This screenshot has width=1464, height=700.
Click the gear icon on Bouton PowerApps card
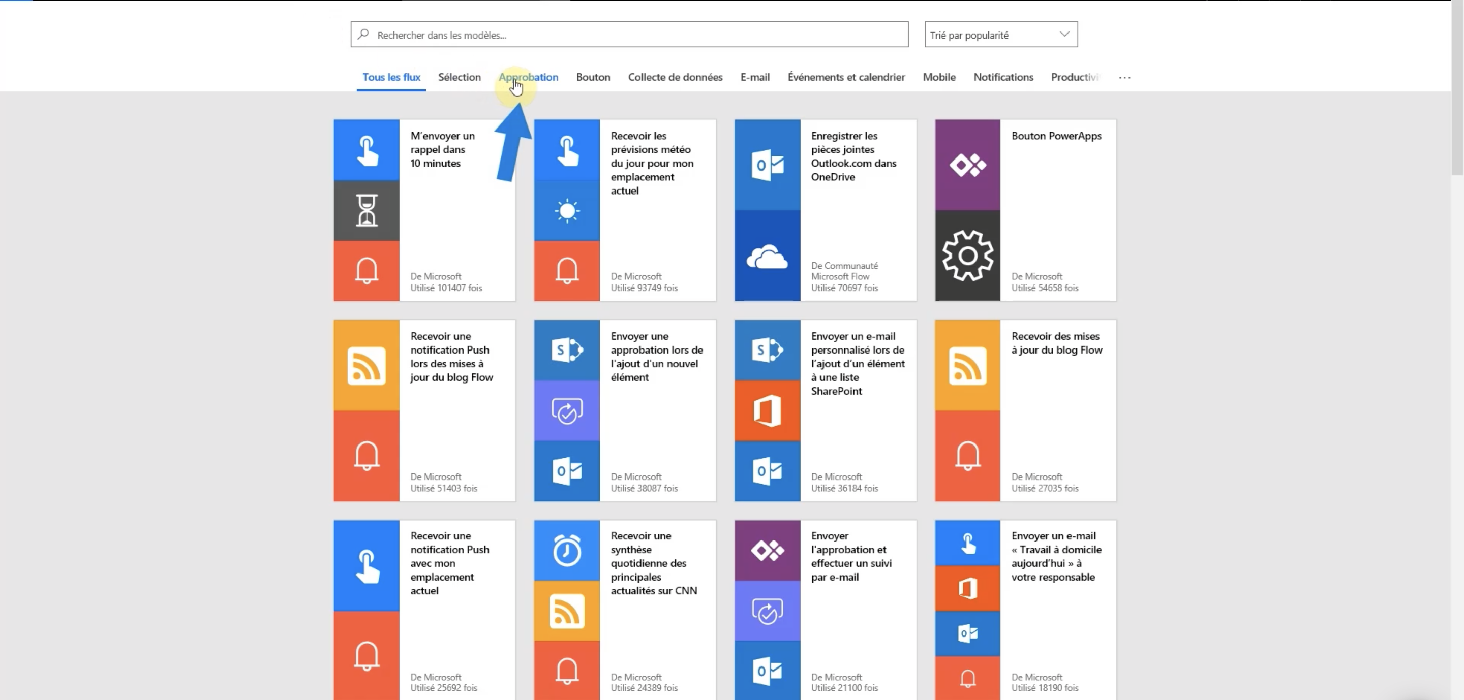click(x=968, y=256)
